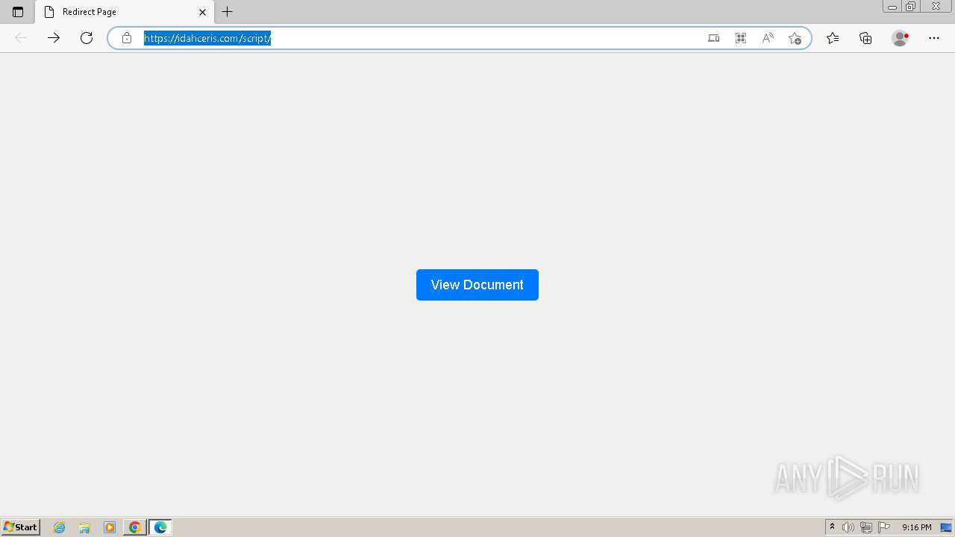
Task: Click the 9:16 PM clock
Action: (x=916, y=527)
